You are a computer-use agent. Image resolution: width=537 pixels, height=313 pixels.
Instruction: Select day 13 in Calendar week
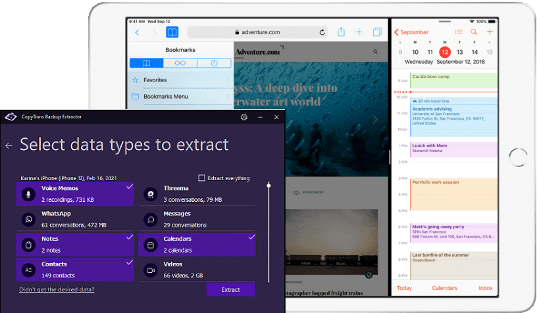click(459, 52)
